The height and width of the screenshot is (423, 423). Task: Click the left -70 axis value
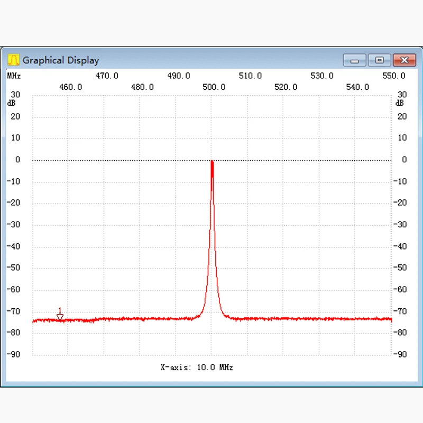tap(14, 311)
